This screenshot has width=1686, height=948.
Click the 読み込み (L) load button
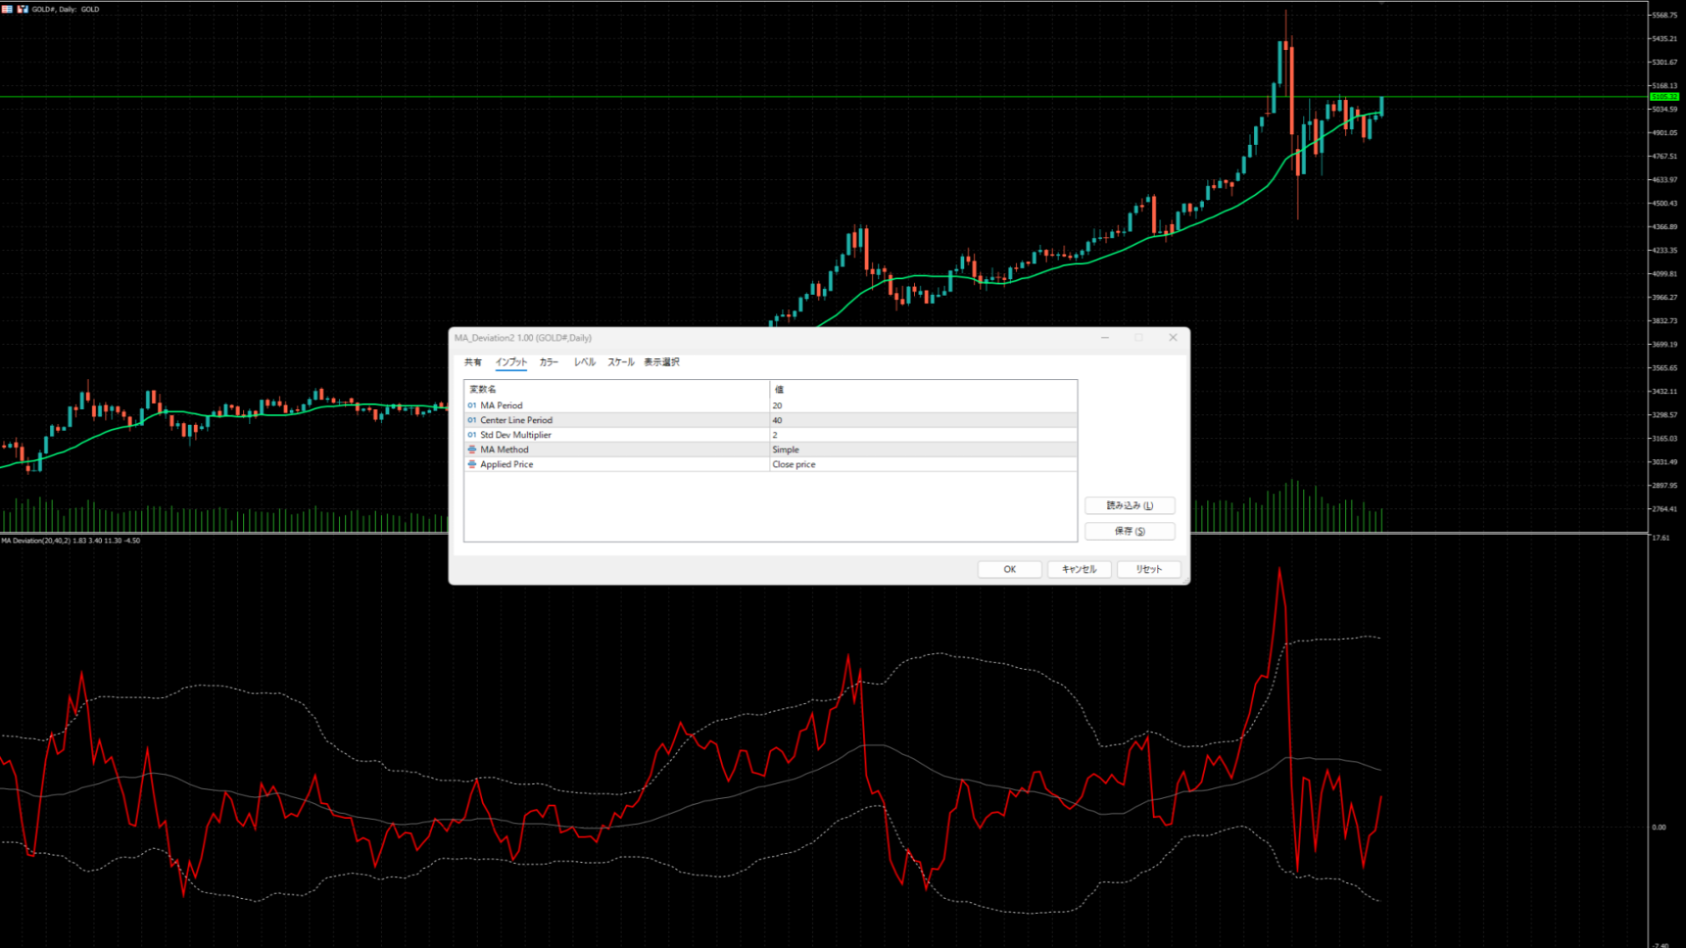tap(1129, 506)
